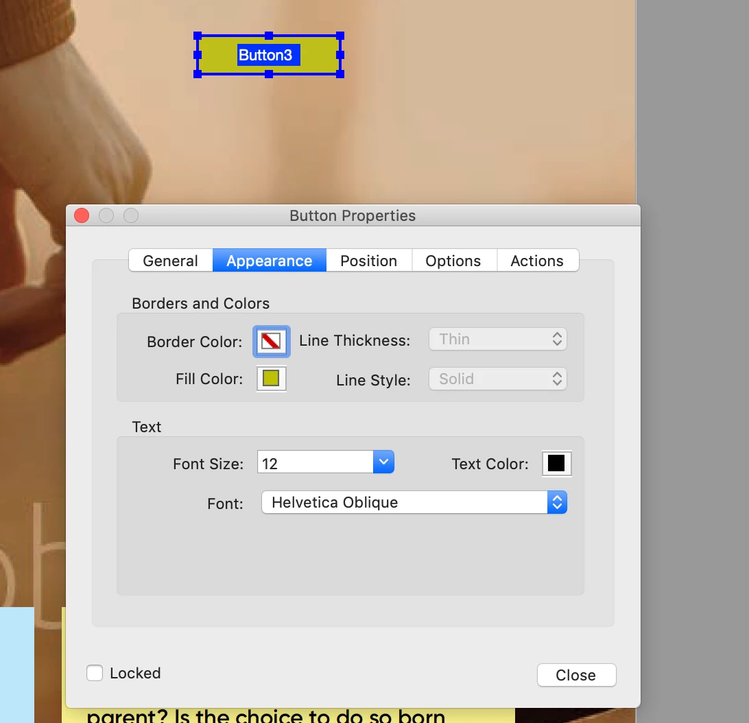Go to the Options tab
The width and height of the screenshot is (749, 723).
tap(453, 261)
